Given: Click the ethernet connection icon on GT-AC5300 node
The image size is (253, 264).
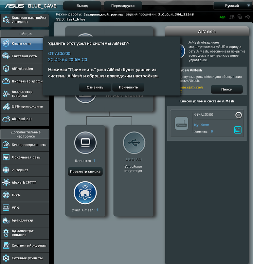Looking at the screenshot, I should pyautogui.click(x=238, y=130).
